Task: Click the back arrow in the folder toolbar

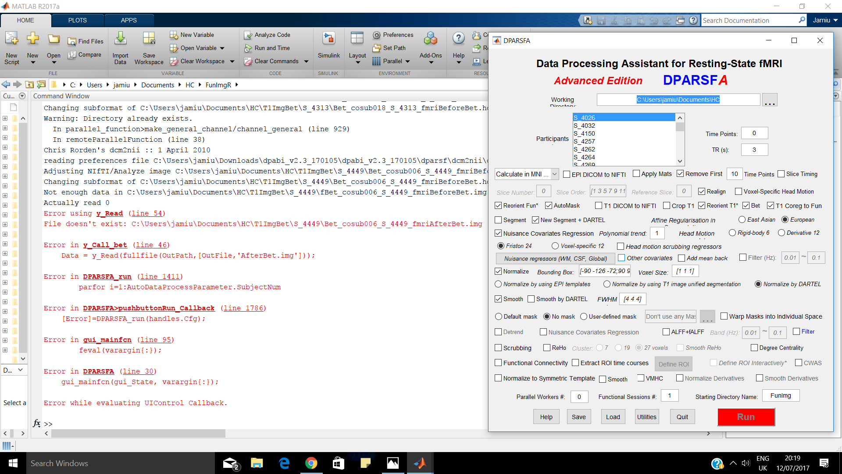Action: pyautogui.click(x=6, y=84)
